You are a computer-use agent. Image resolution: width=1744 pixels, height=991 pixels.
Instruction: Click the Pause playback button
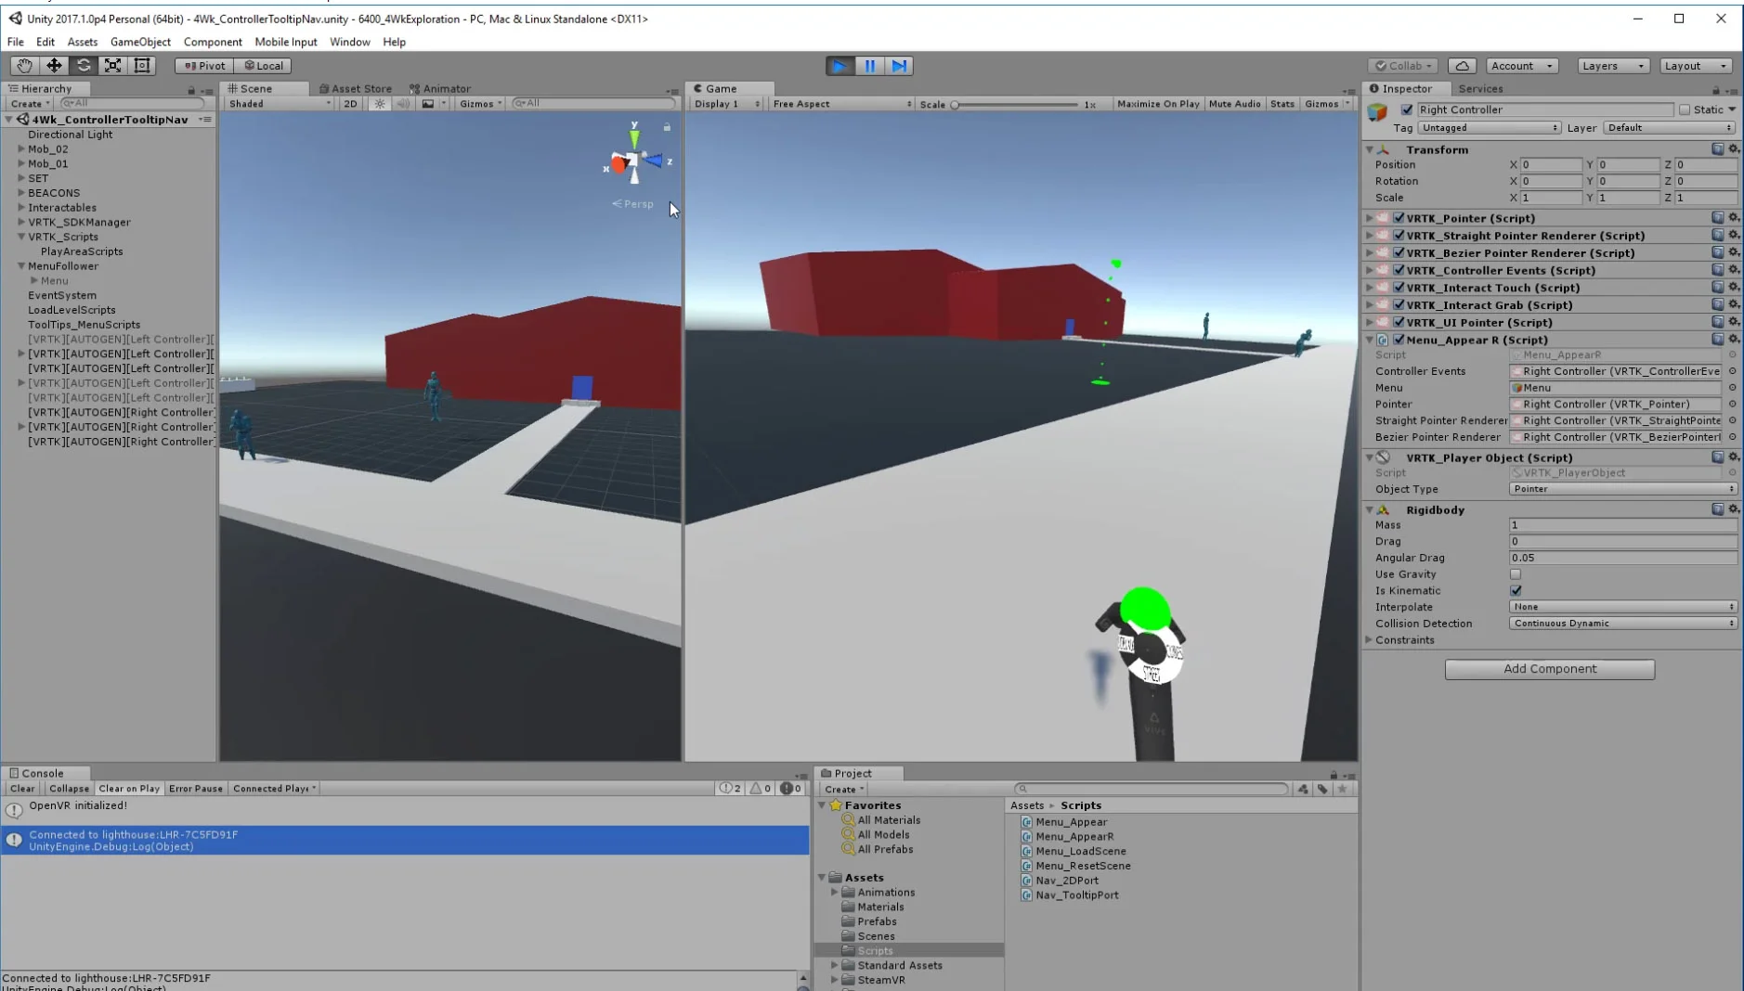pyautogui.click(x=869, y=66)
